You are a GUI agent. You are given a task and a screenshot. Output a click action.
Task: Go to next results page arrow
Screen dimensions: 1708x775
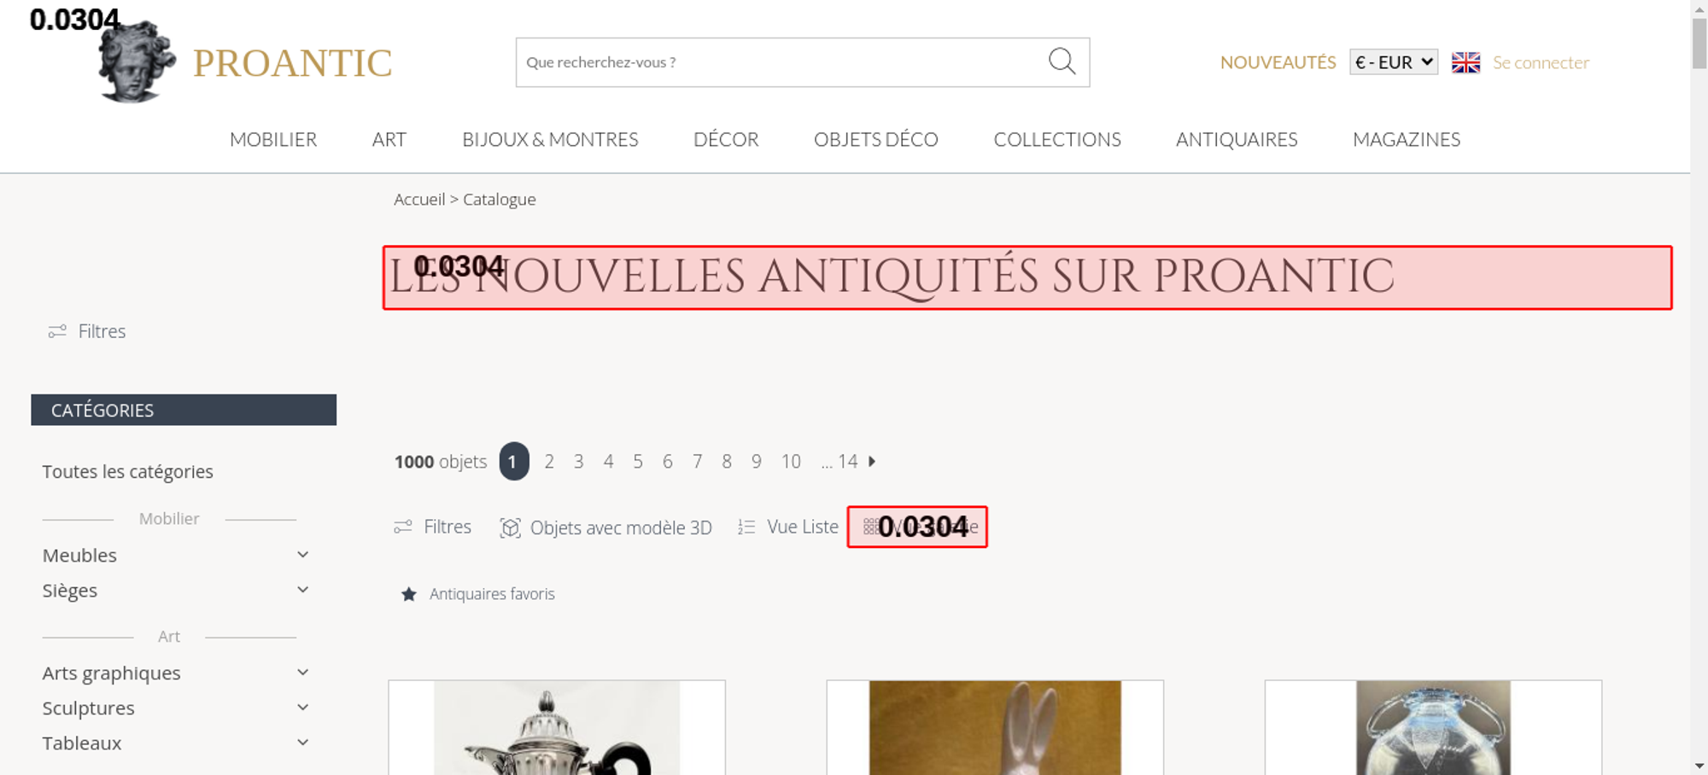(872, 461)
